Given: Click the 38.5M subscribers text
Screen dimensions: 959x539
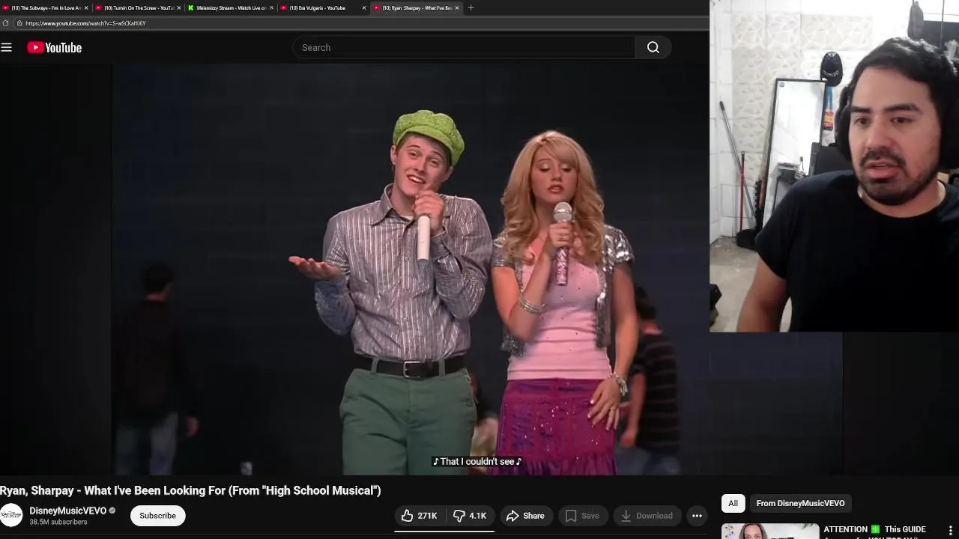Looking at the screenshot, I should coord(58,522).
